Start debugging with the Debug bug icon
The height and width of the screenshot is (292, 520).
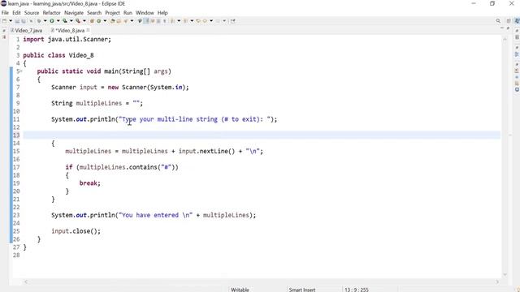coord(39,21)
